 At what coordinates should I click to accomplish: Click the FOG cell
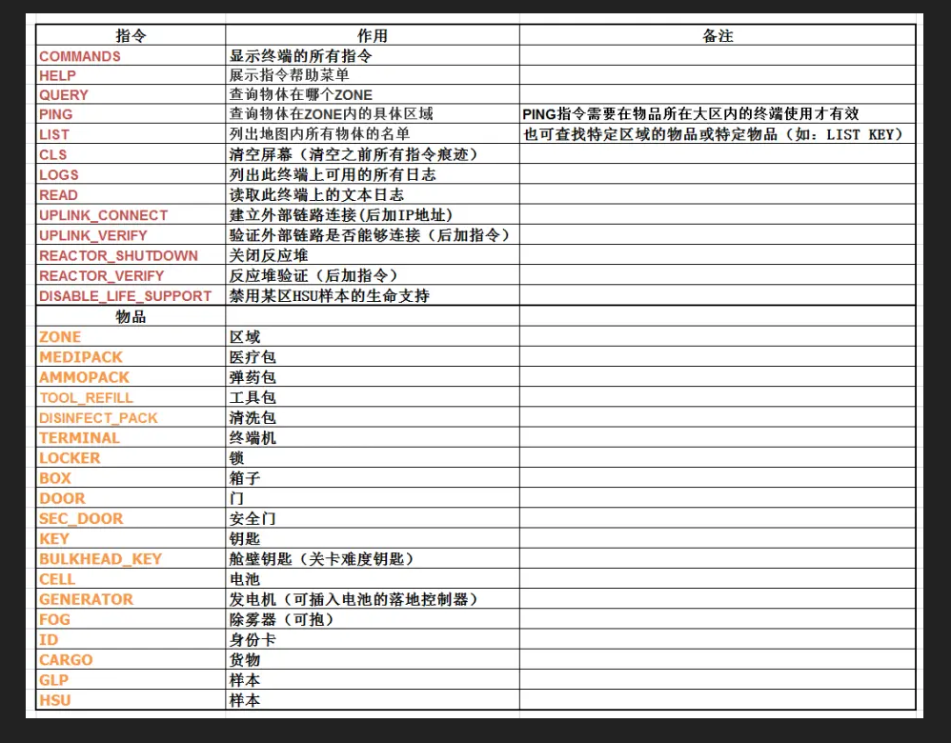131,619
